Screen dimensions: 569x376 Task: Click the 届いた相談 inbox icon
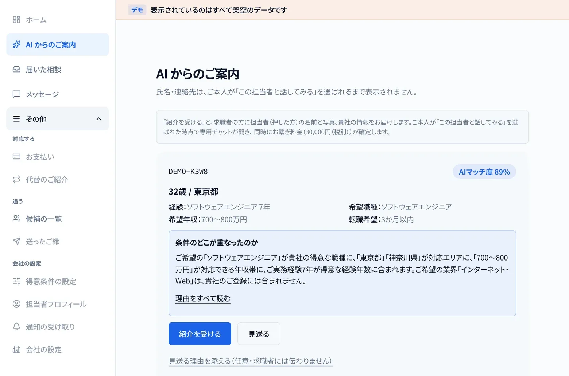[16, 69]
